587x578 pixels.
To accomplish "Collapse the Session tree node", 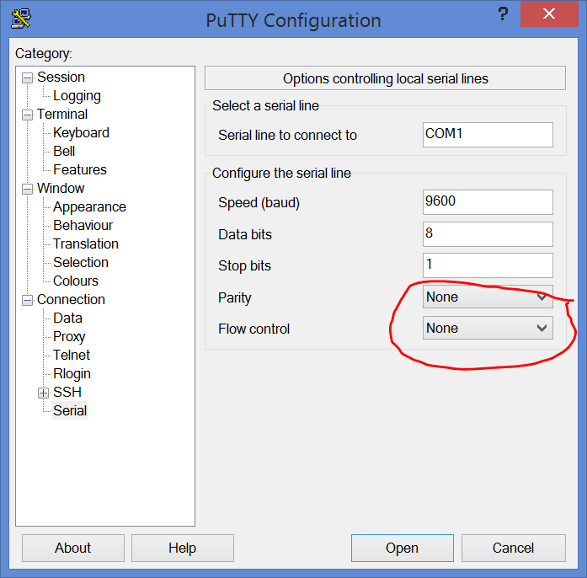I will [x=27, y=78].
